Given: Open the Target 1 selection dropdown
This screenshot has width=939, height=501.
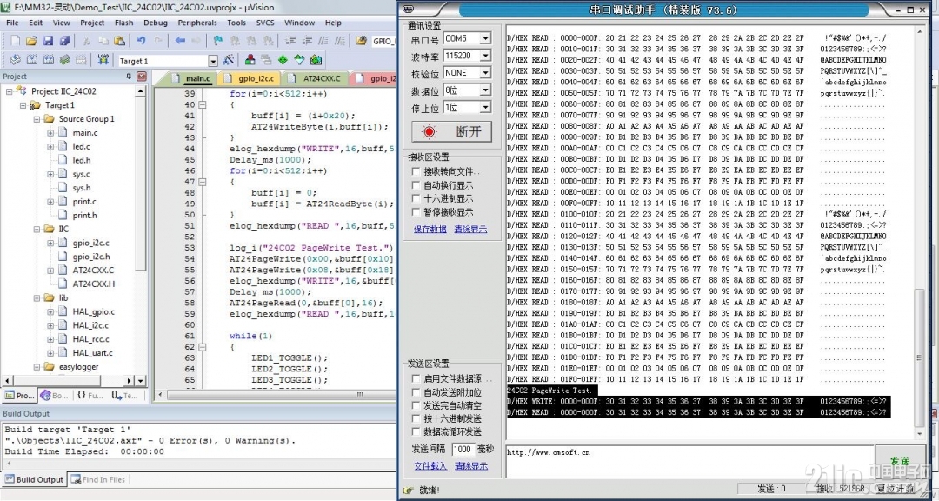Looking at the screenshot, I should (x=213, y=61).
